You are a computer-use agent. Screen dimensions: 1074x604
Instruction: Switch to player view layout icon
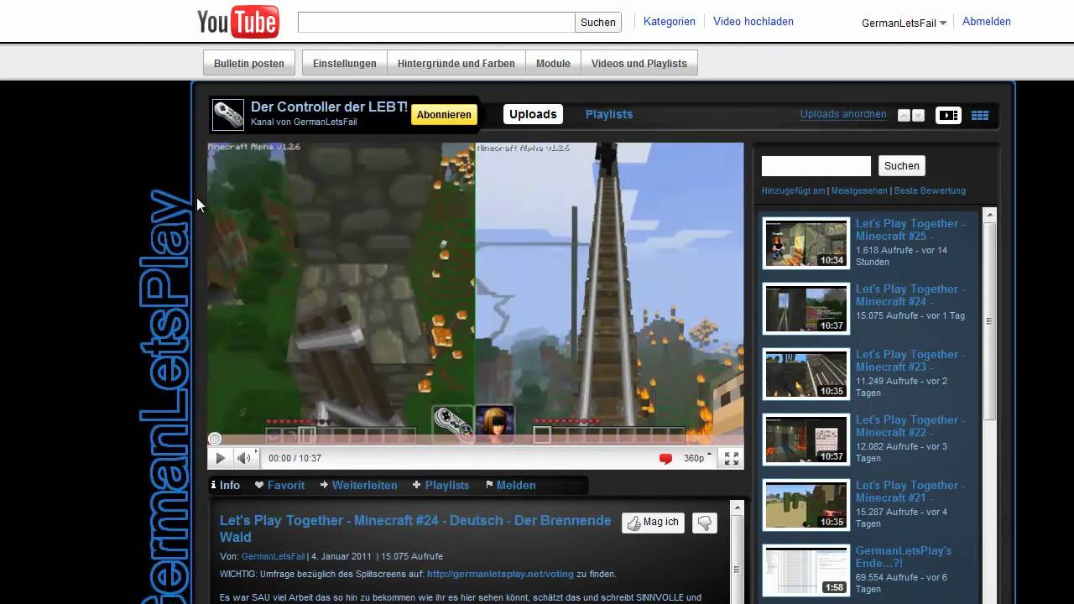948,116
